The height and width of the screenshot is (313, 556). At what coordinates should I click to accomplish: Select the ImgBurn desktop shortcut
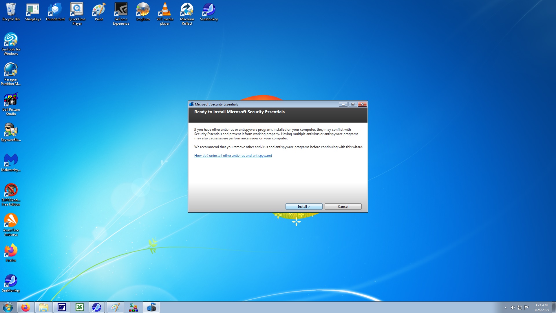click(143, 12)
